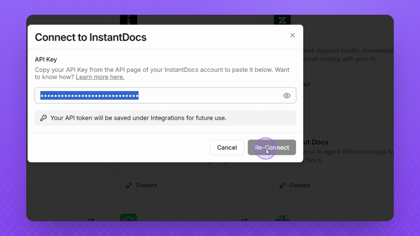Select the Zendesk logo in the background page
The width and height of the screenshot is (420, 236).
(x=282, y=20)
